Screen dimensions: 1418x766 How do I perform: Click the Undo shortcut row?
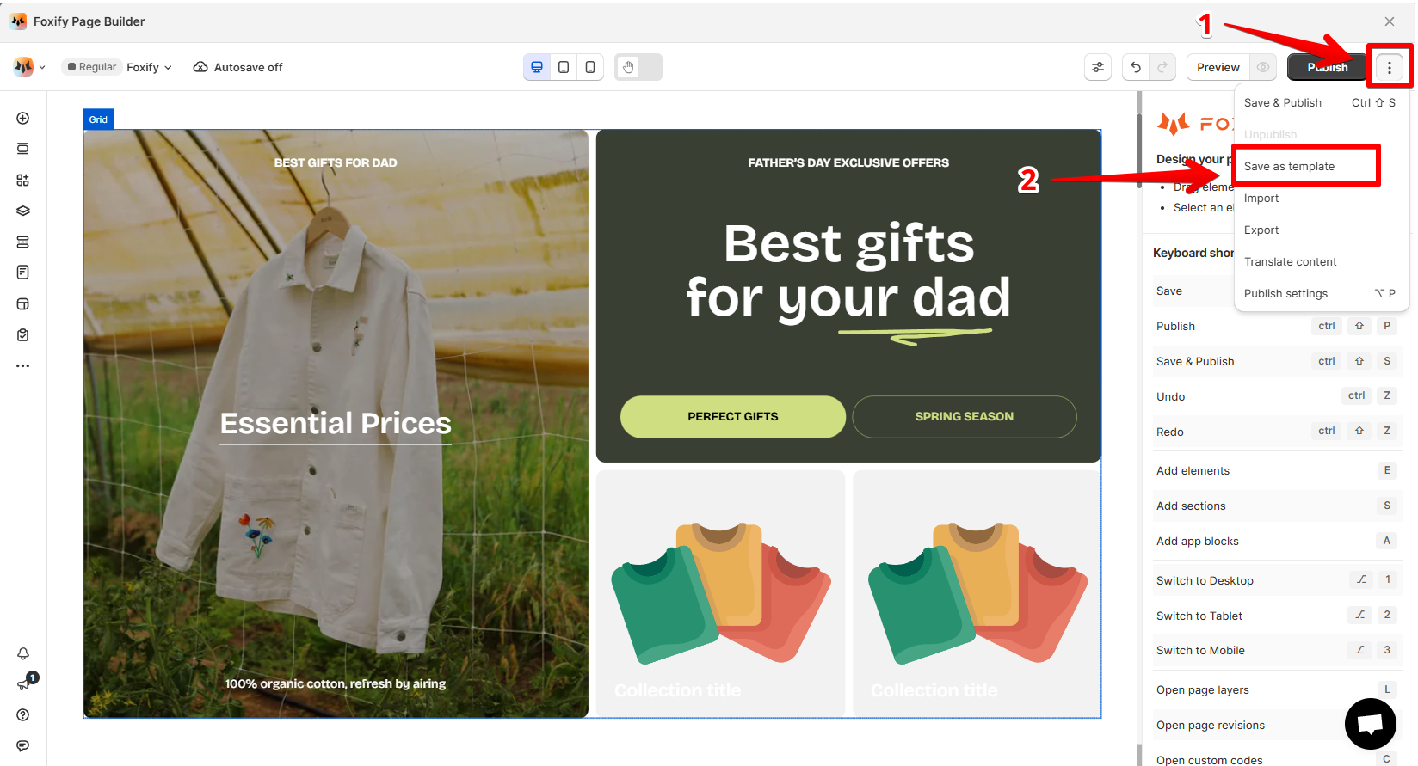tap(1278, 396)
